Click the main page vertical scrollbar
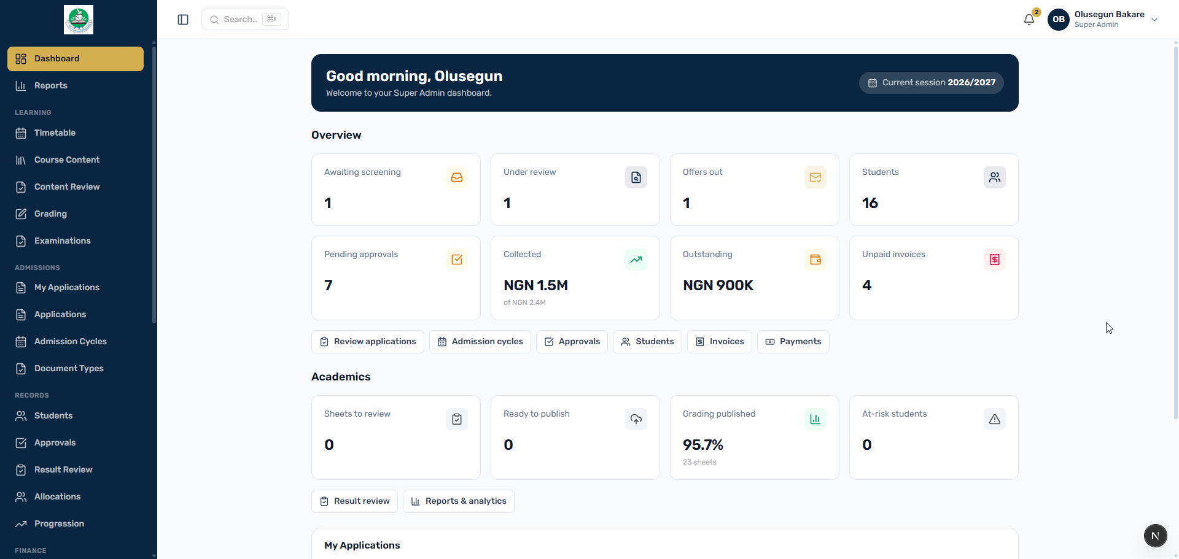Screen dimensions: 1179x559 (1175, 233)
